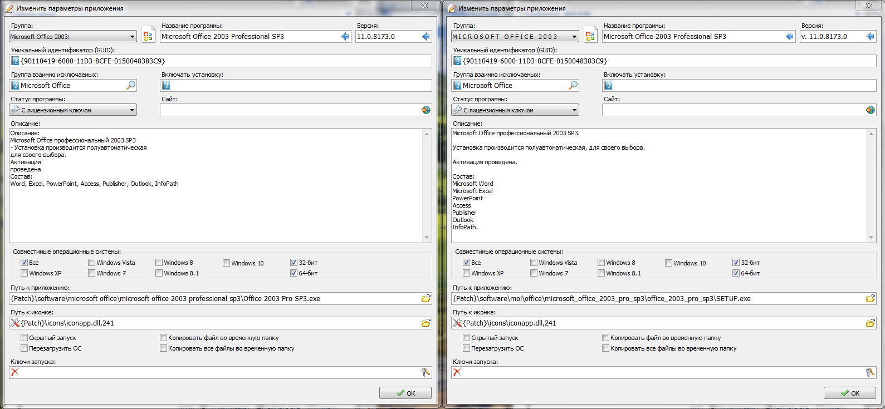
Task: Click red X in launch keys field, right dialog
Action: [x=457, y=372]
